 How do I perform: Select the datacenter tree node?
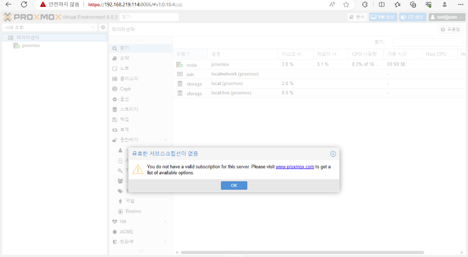pyautogui.click(x=55, y=37)
